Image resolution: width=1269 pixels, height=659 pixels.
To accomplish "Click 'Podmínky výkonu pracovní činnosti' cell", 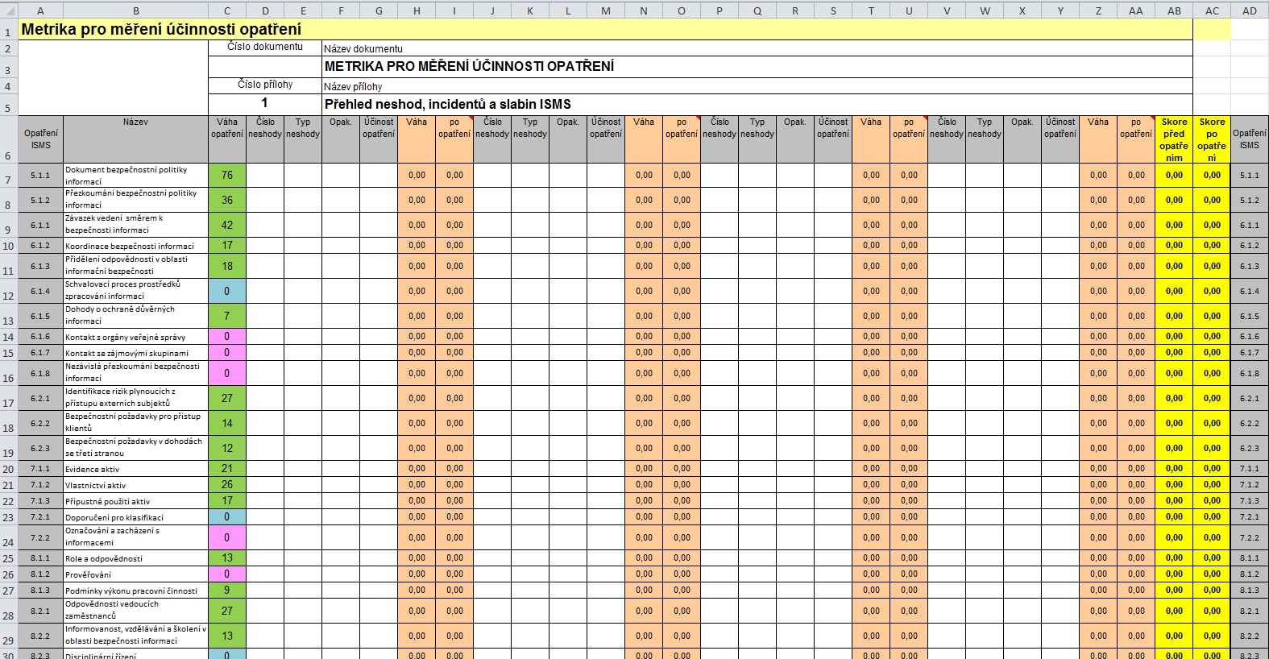I will point(135,591).
